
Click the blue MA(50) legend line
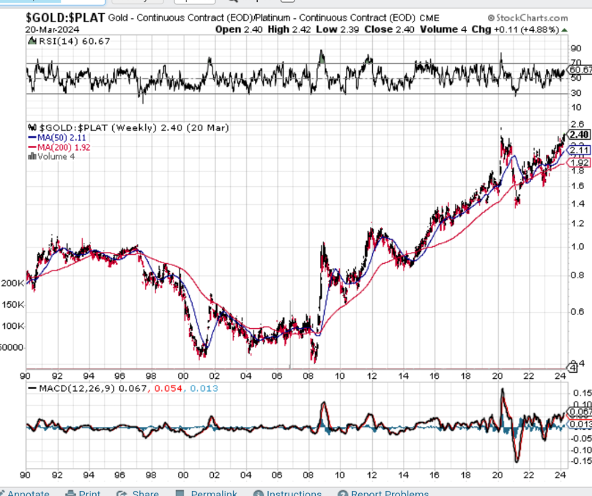pyautogui.click(x=33, y=137)
